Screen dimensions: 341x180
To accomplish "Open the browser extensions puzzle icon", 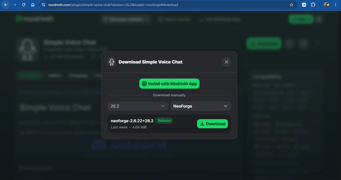I will pos(313,5).
